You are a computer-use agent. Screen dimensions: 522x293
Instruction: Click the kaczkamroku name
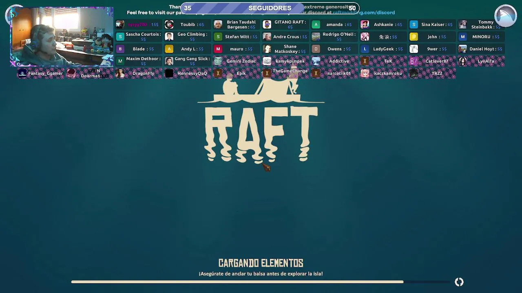388,73
